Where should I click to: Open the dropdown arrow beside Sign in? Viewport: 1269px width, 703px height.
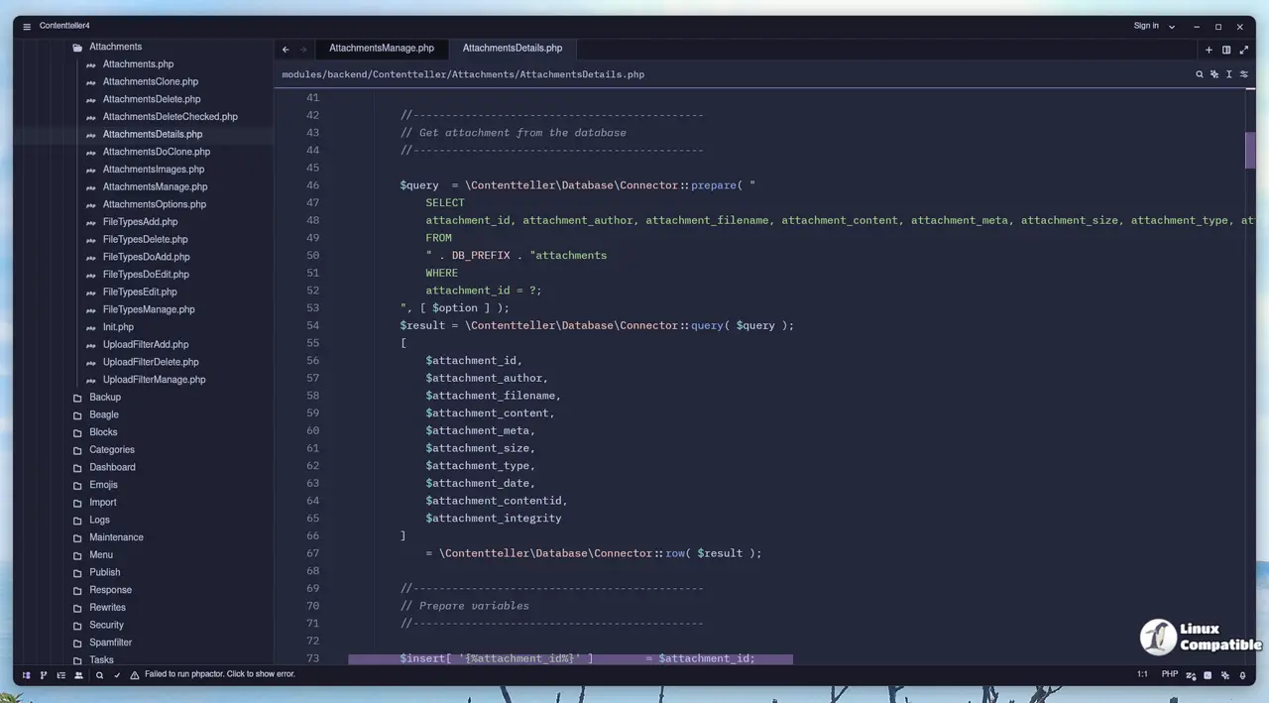(1172, 27)
